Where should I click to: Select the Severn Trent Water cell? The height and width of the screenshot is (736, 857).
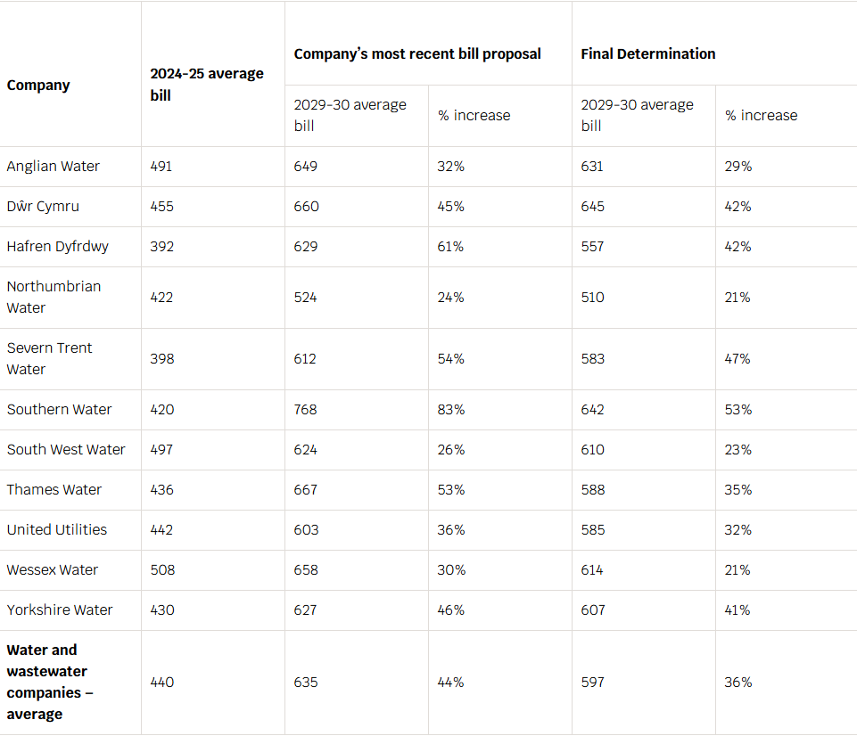(x=50, y=358)
